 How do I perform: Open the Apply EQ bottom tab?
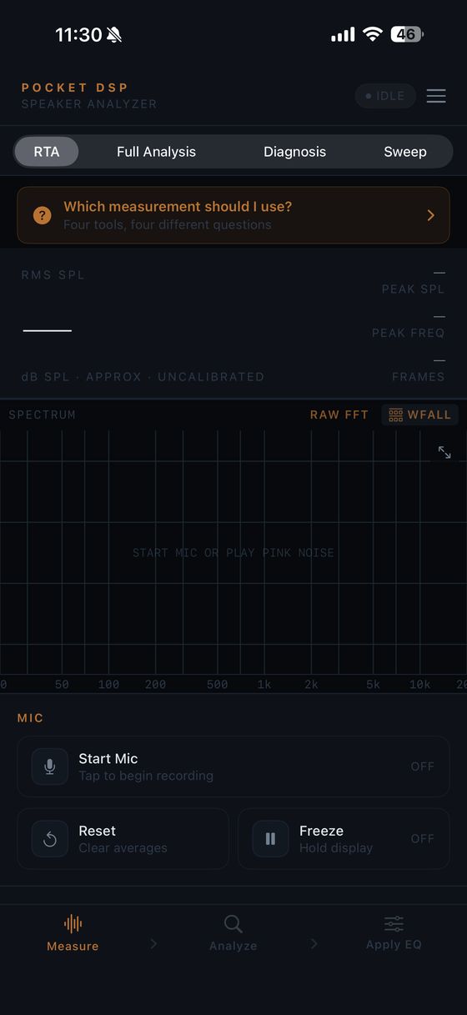(x=394, y=933)
